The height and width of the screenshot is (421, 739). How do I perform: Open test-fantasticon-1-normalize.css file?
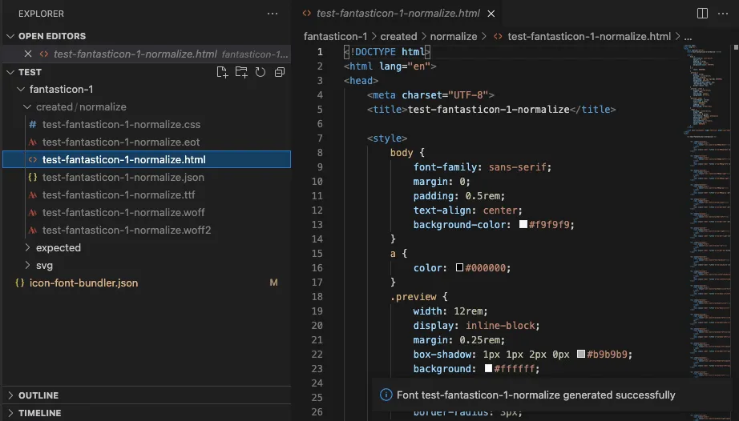click(121, 125)
